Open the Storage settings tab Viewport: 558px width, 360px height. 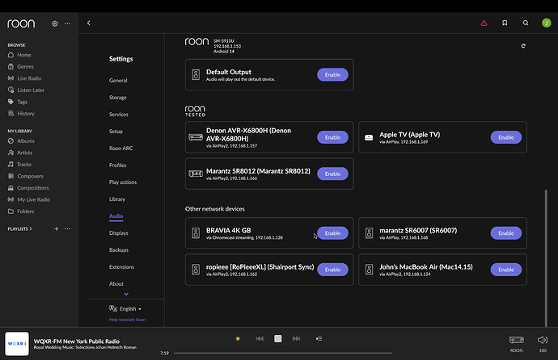pos(118,98)
